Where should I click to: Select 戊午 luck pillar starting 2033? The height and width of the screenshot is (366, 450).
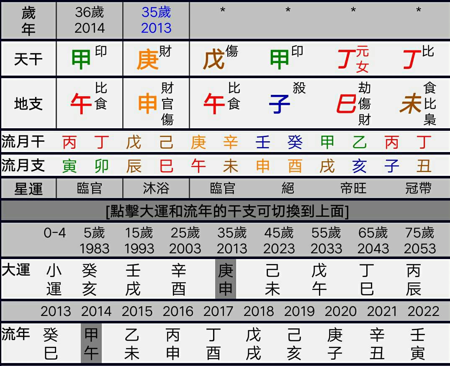[319, 280]
